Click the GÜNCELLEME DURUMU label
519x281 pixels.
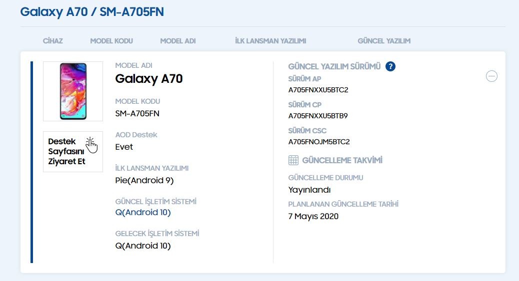325,178
